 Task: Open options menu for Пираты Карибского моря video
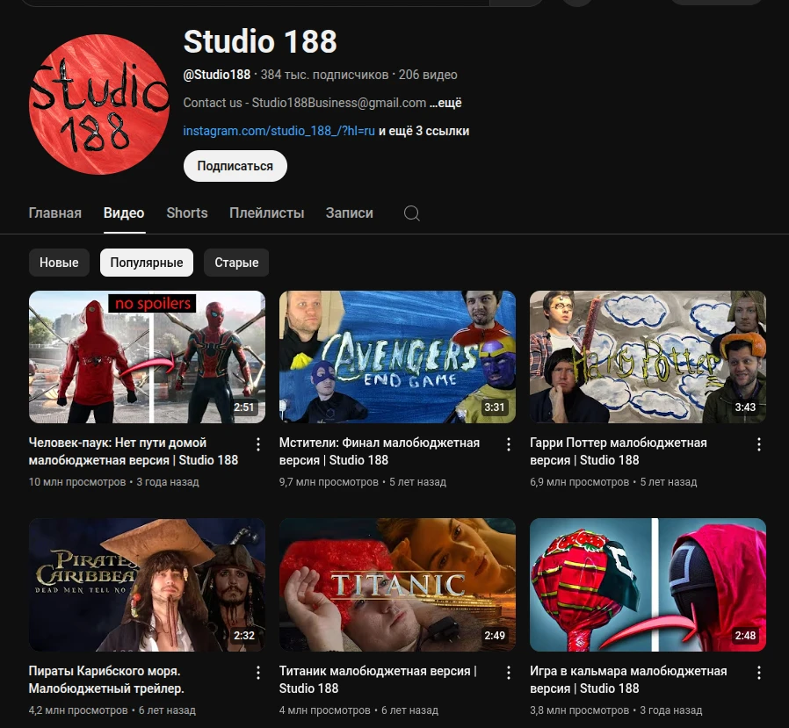(258, 672)
